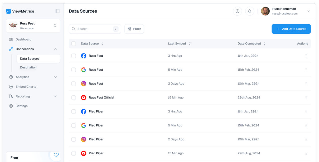Select all rows with header checkbox
Image resolution: width=319 pixels, height=162 pixels.
[x=74, y=44]
